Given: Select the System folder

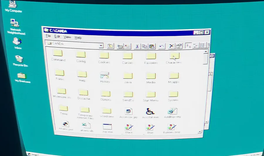Looking at the screenshot, I should point(173,96).
